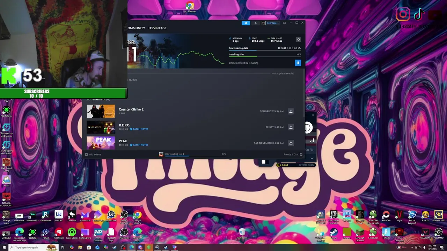This screenshot has height=251, width=447.
Task: Launch Epic Games Launcher icon
Action: tap(334, 217)
